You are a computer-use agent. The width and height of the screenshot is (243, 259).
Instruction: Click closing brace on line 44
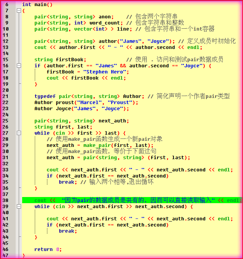click(36, 237)
